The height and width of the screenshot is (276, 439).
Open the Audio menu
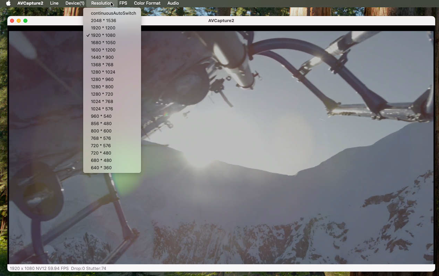coord(173,3)
